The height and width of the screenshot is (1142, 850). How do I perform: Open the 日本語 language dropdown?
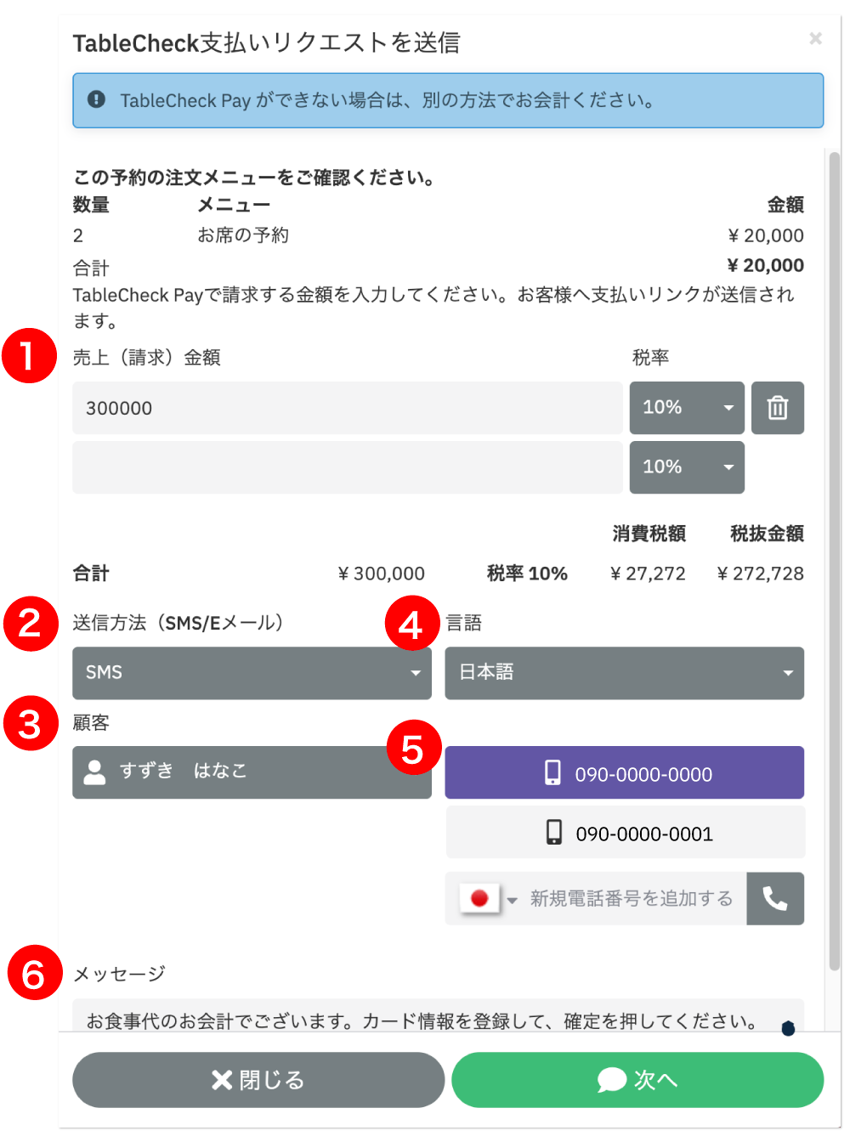[624, 673]
